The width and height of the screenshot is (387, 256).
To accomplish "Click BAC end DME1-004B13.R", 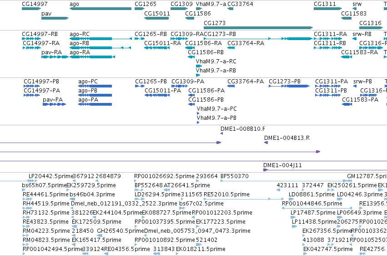I will click(287, 138).
